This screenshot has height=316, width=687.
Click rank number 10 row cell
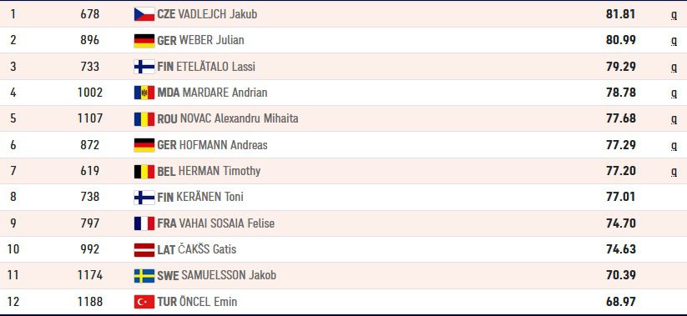pyautogui.click(x=13, y=249)
